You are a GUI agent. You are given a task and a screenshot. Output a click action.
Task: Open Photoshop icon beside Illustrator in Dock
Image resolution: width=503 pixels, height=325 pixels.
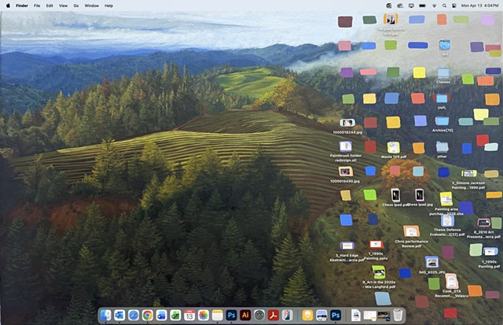coord(231,316)
